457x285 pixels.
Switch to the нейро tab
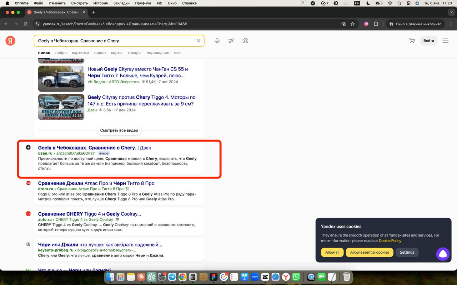61,53
